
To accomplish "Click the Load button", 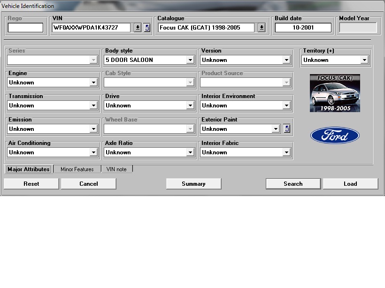I will [350, 184].
